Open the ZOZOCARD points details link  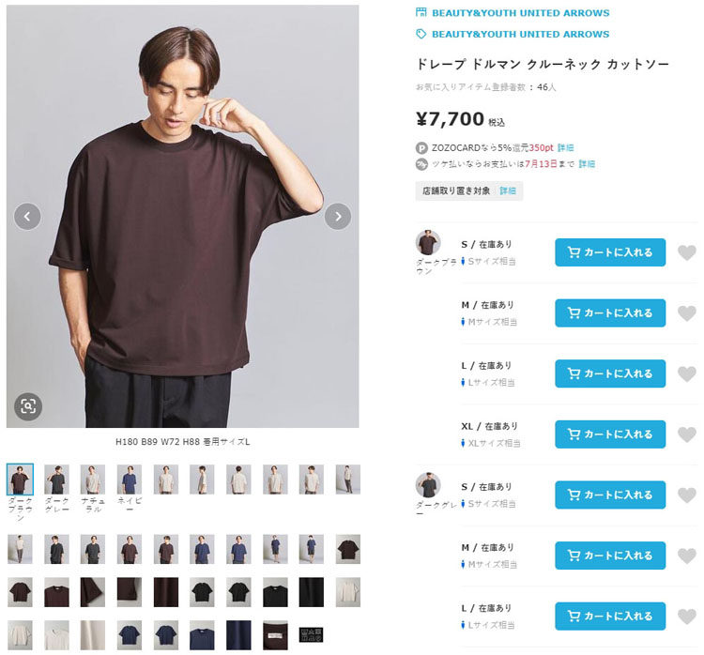pos(565,147)
